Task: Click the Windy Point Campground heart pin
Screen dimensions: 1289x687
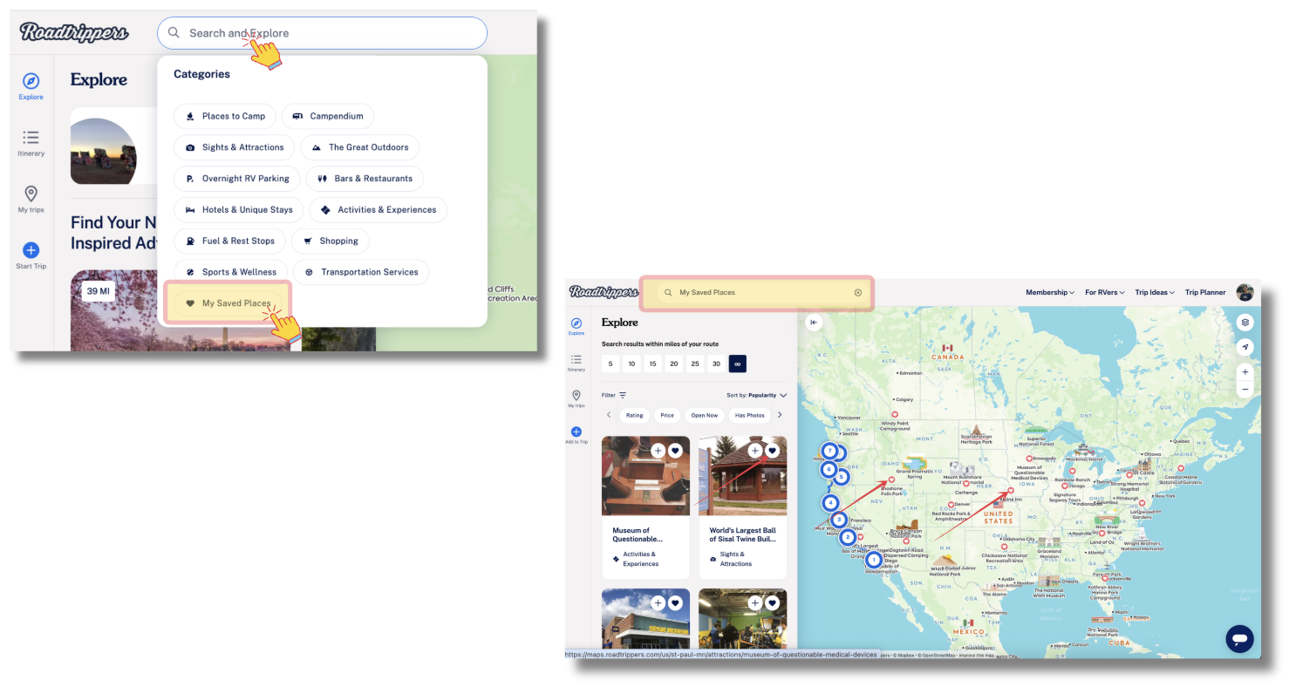Action: tap(894, 414)
